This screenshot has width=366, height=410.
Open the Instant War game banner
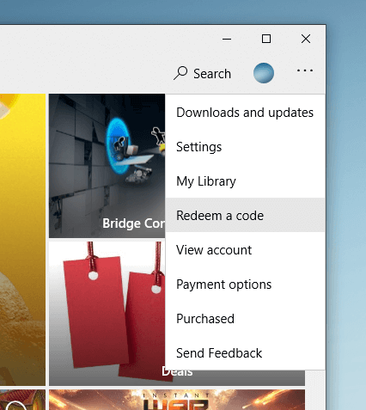point(177,400)
